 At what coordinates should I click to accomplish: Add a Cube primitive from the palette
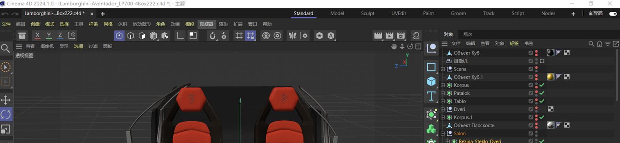click(x=432, y=81)
